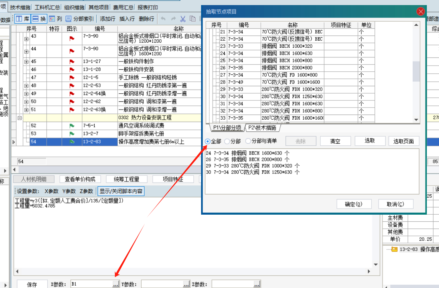439x288 pixels.
Task: Expand row 45 一般铁构件制作
Action: click(26, 62)
